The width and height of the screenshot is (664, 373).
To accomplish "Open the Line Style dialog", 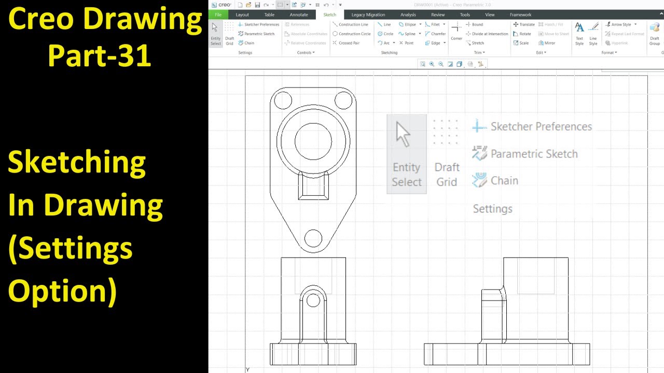I will pyautogui.click(x=593, y=34).
